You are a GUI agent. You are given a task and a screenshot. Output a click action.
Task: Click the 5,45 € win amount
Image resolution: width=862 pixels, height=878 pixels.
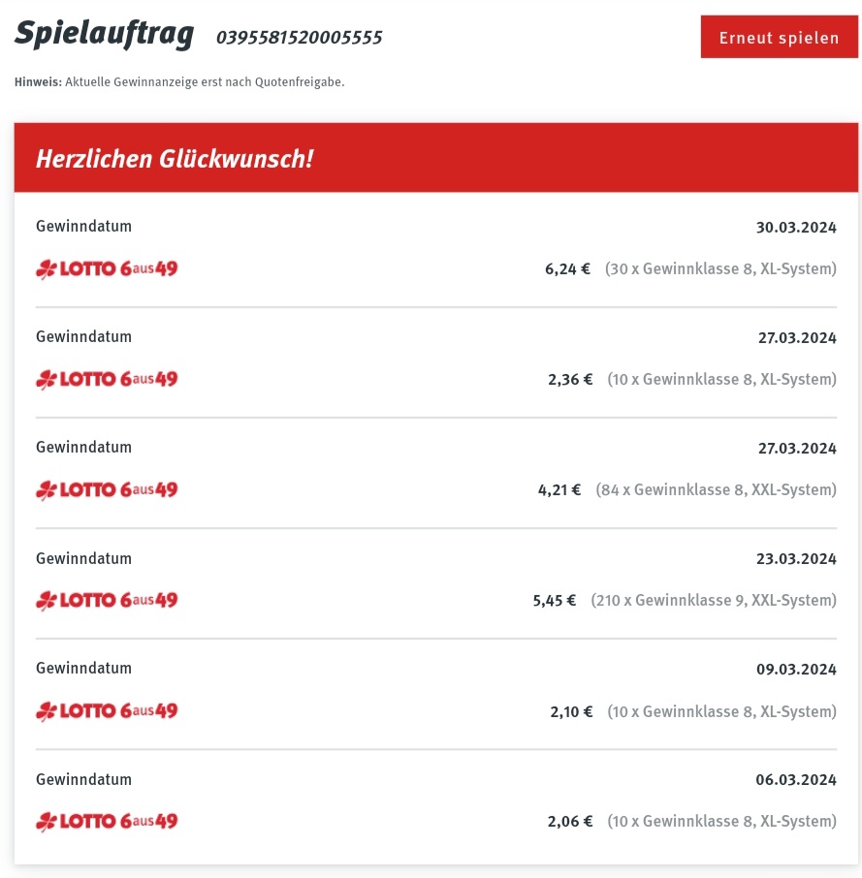(x=555, y=601)
